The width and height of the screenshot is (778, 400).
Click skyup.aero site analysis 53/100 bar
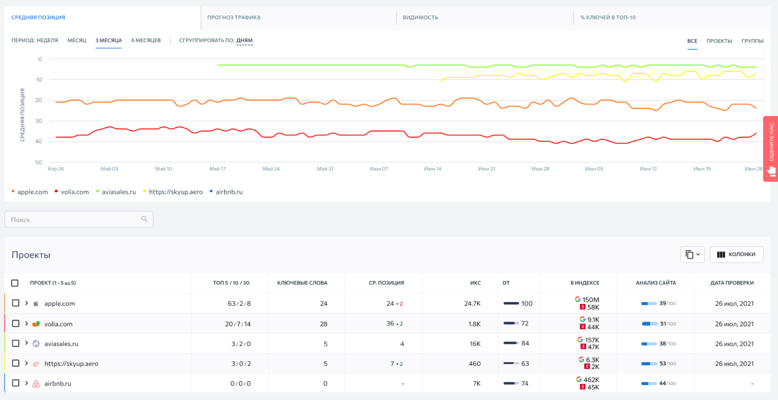(x=649, y=364)
